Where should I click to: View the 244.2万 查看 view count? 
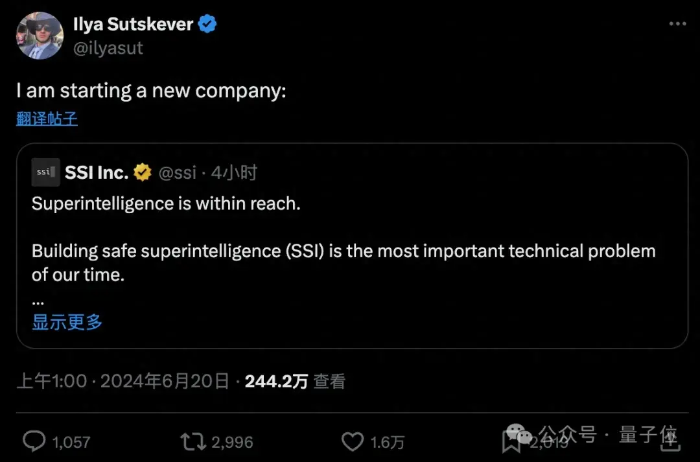pos(295,381)
